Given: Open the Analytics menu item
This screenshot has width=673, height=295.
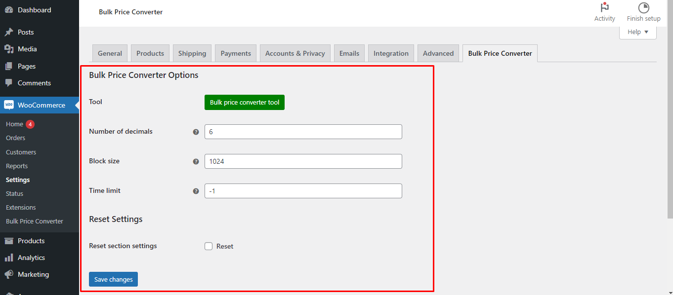Looking at the screenshot, I should (x=40, y=258).
